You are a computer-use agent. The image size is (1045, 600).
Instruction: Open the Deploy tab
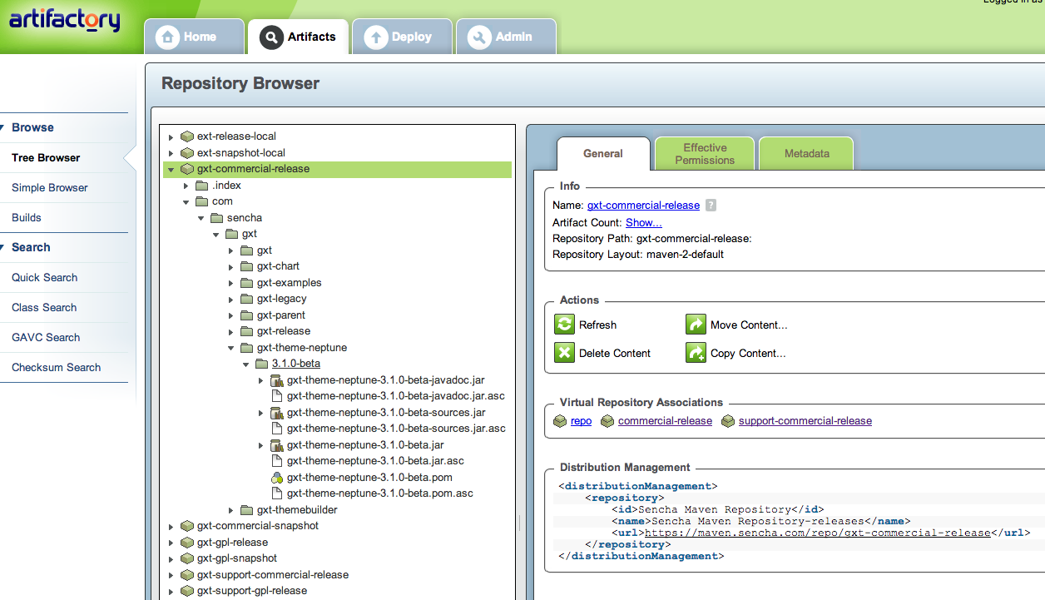(x=402, y=37)
